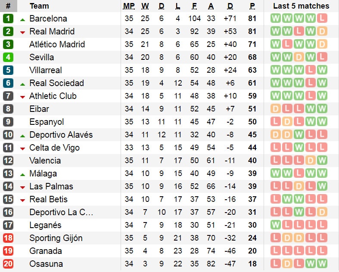Sort table by MP column header
The width and height of the screenshot is (339, 272).
click(129, 6)
